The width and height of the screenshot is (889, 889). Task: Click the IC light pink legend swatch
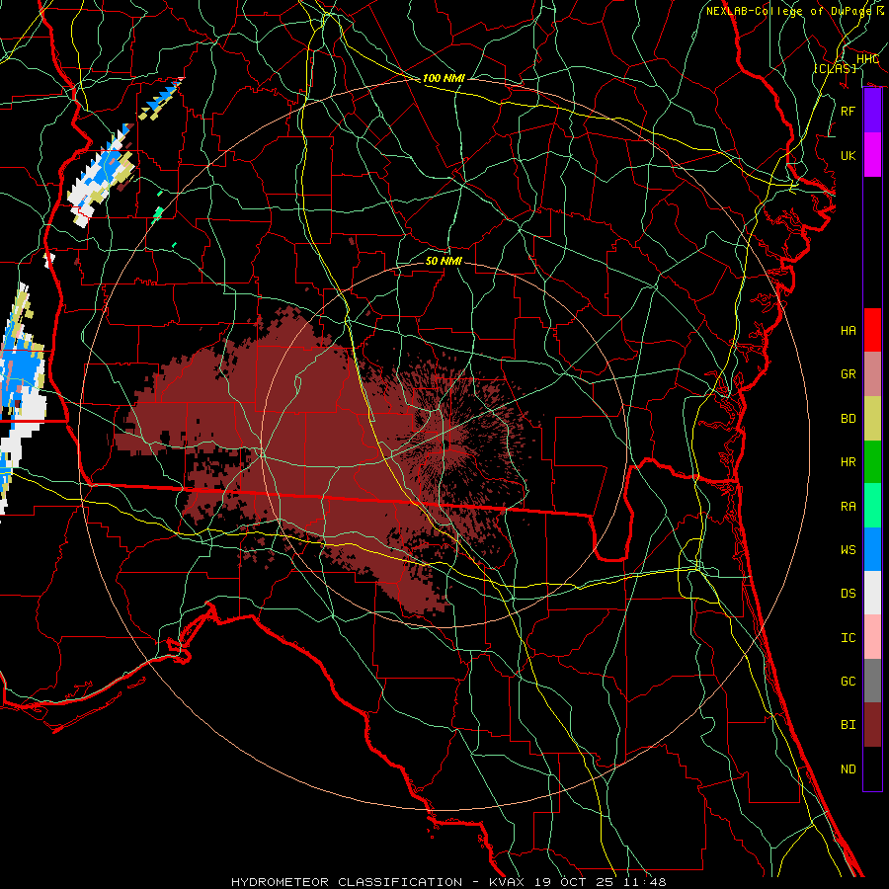872,637
